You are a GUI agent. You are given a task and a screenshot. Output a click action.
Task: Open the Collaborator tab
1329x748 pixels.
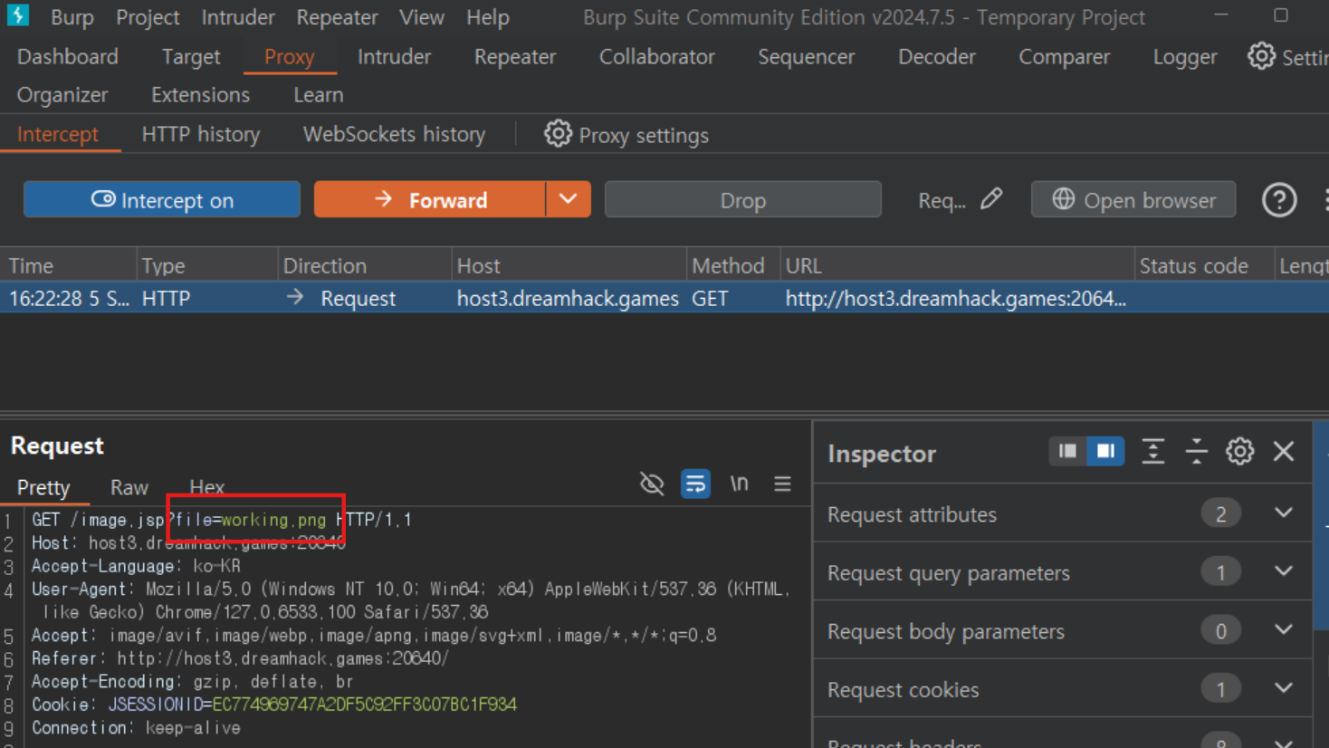(657, 56)
